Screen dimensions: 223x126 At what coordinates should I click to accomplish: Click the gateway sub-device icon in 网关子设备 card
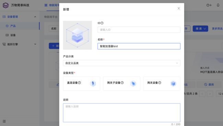pyautogui.click(x=133, y=84)
